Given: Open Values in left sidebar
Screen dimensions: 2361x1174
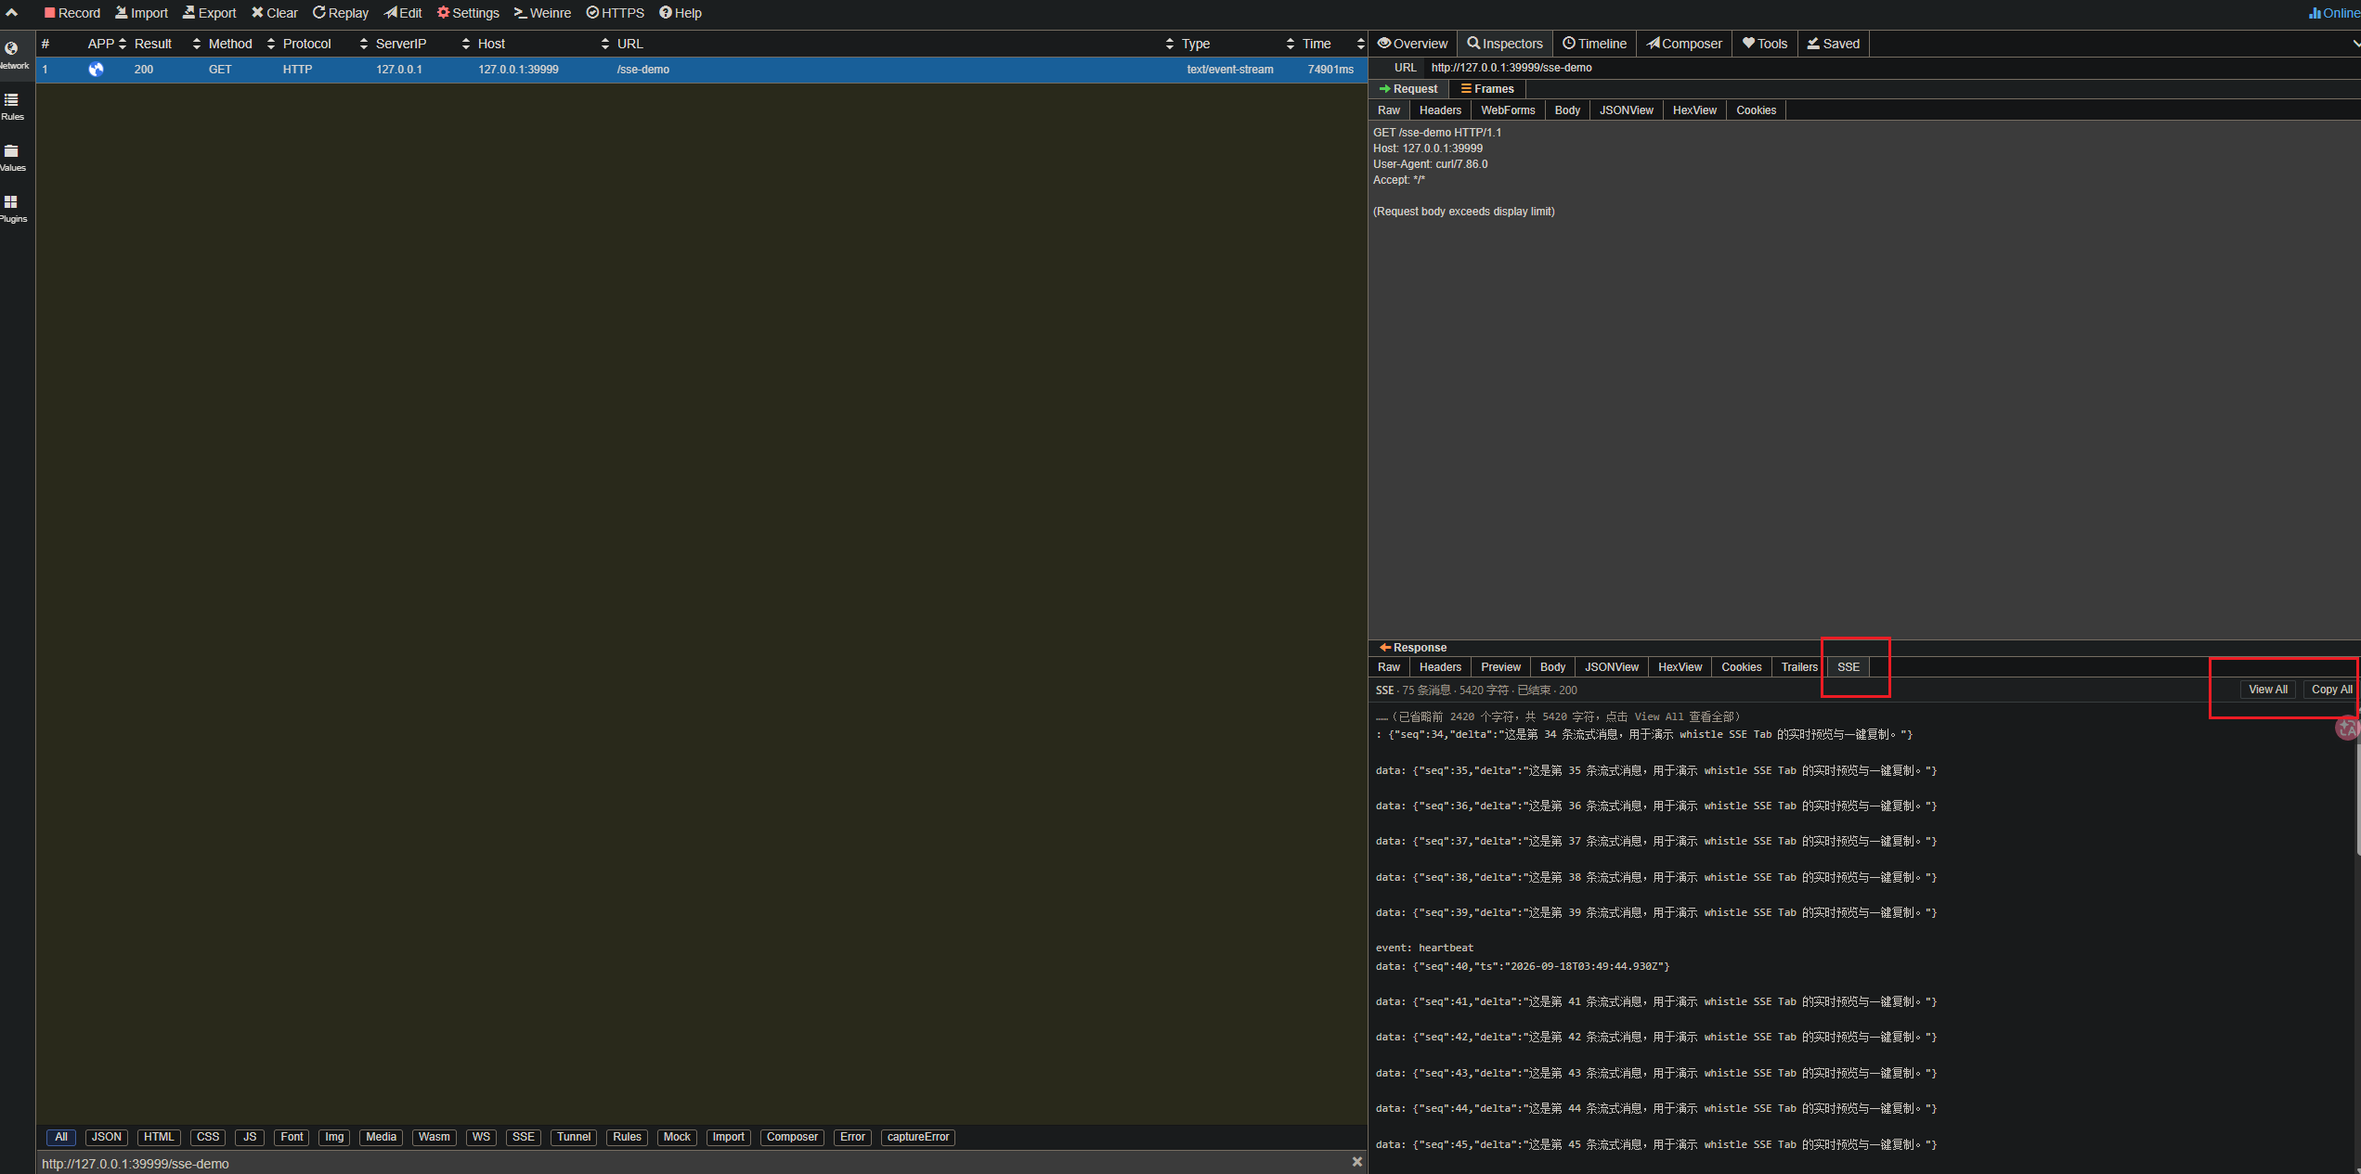Looking at the screenshot, I should (x=12, y=158).
